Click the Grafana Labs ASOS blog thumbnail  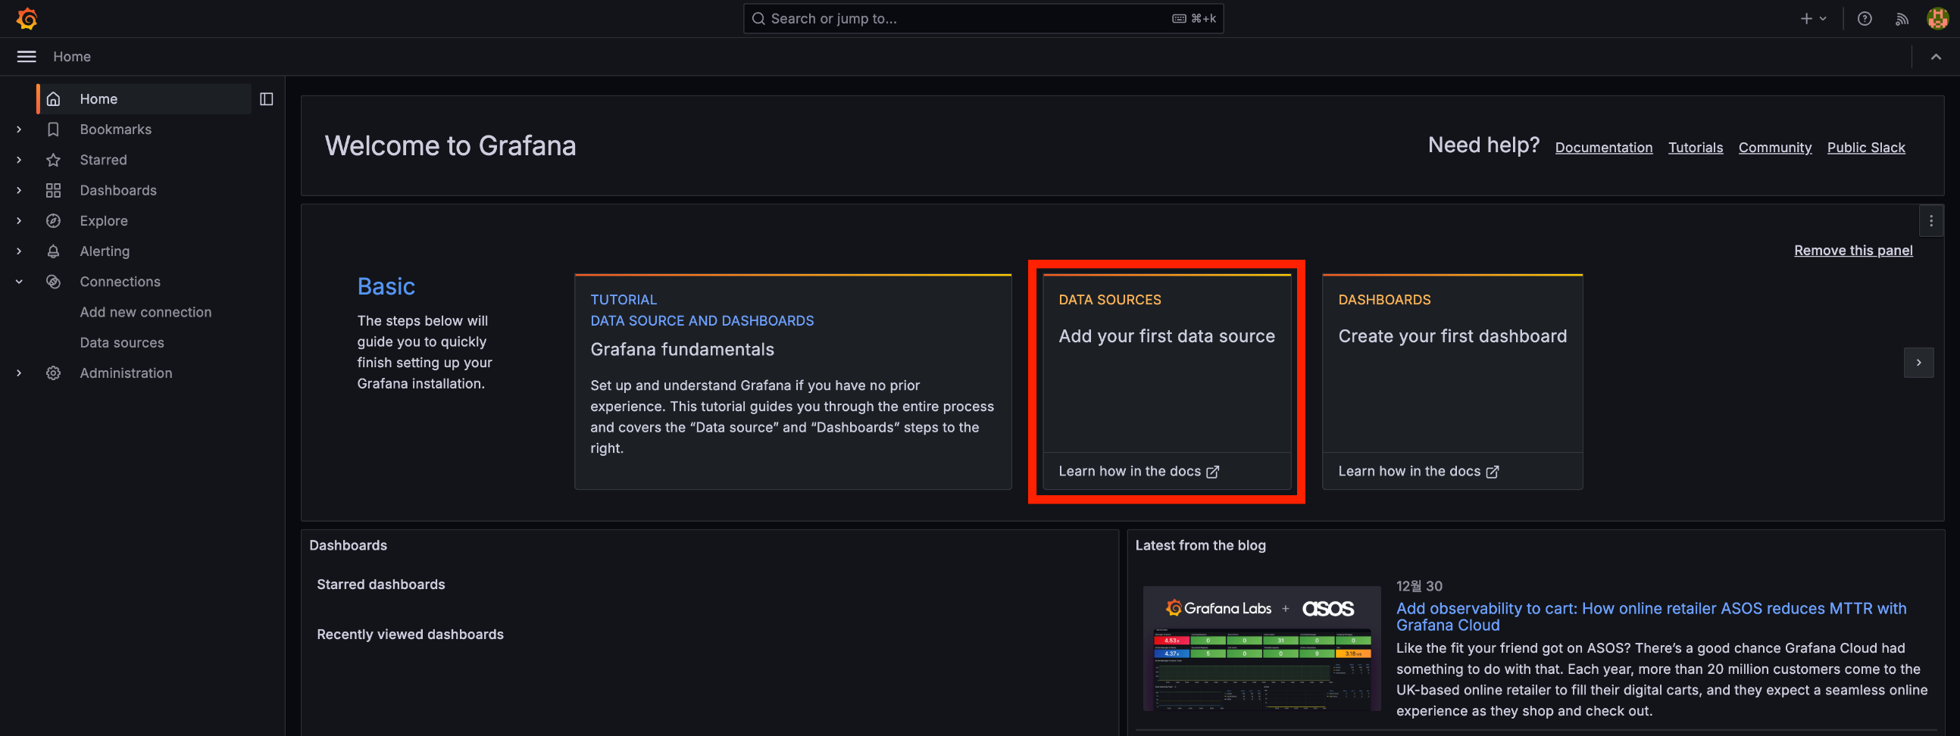coord(1261,648)
